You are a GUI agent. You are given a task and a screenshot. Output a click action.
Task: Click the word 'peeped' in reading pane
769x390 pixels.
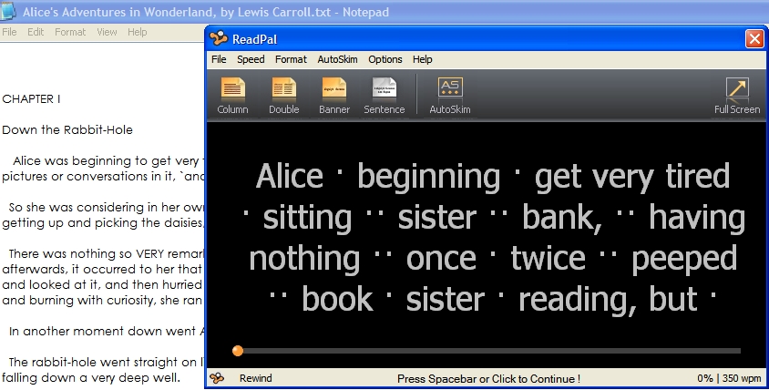coord(684,260)
